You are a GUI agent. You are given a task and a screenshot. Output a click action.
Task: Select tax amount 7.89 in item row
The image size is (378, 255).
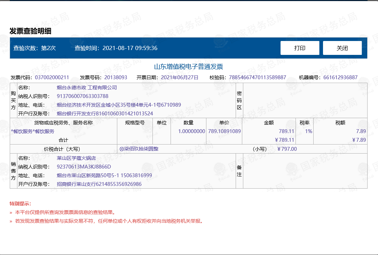point(361,131)
